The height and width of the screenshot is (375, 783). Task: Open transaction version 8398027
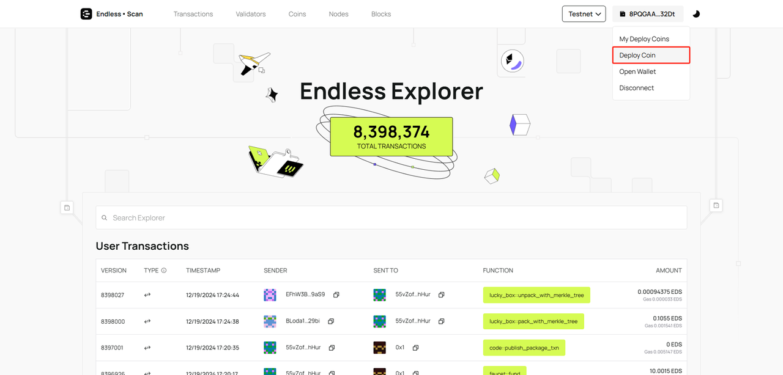(x=113, y=295)
